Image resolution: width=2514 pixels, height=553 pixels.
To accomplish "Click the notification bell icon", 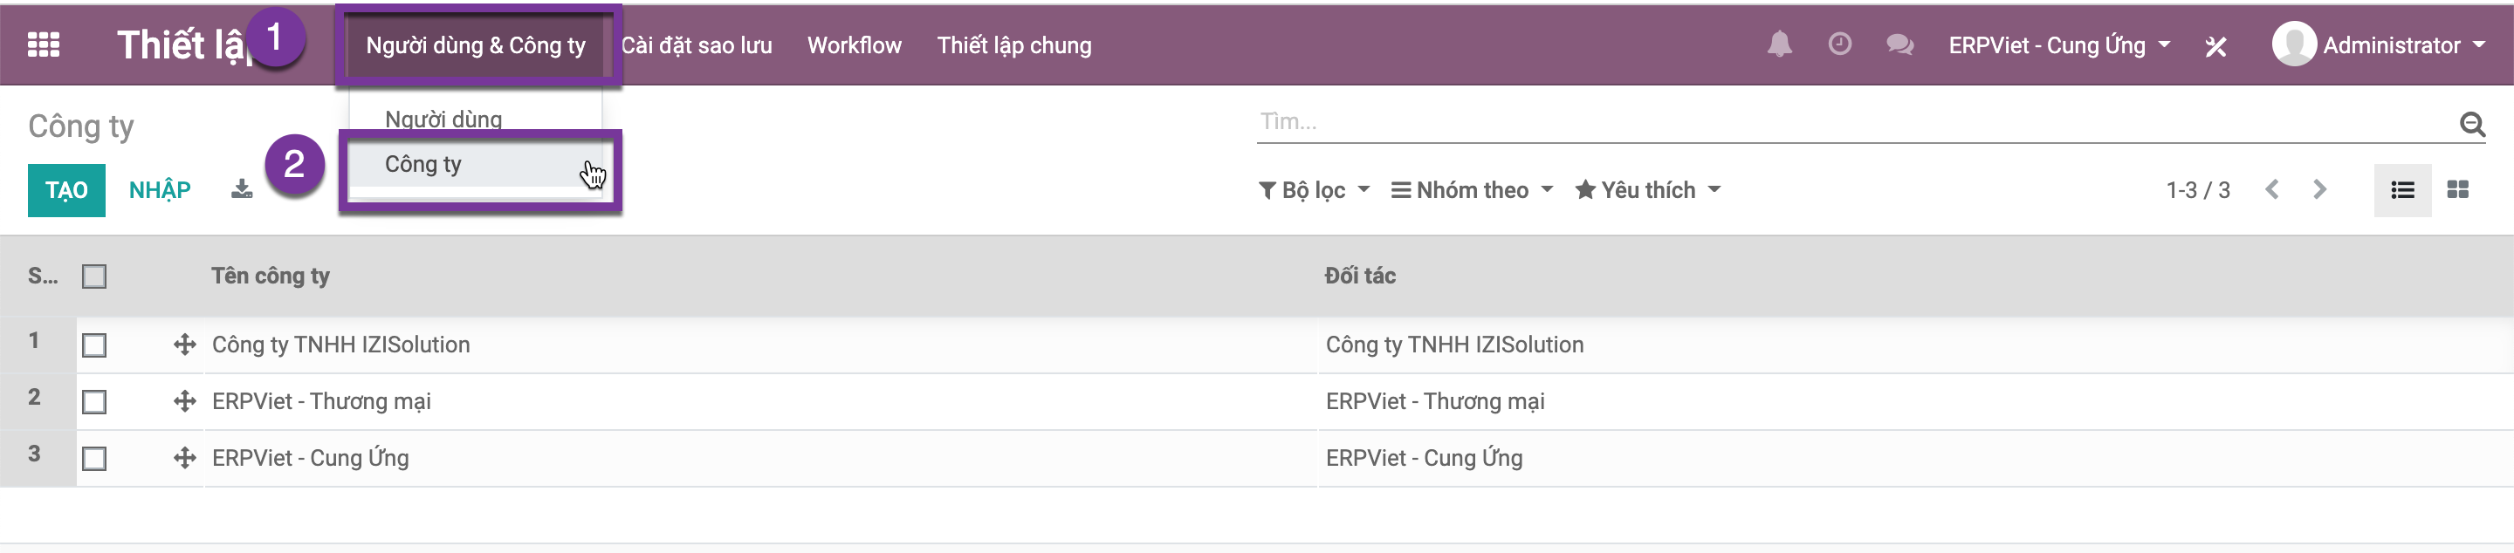I will 1779,44.
